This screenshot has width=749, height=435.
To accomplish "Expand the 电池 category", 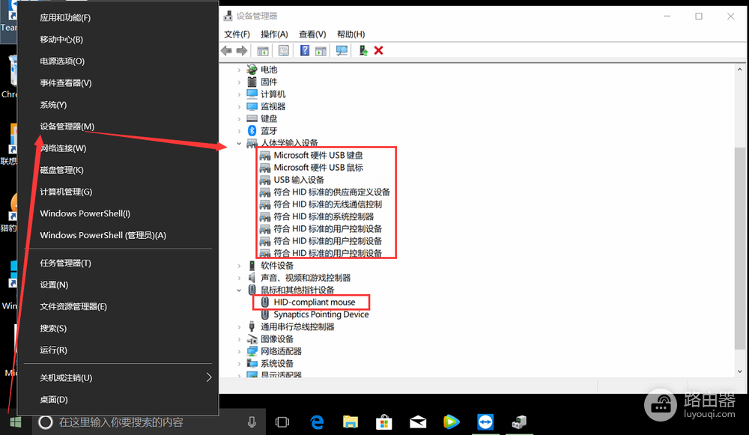I will 240,70.
